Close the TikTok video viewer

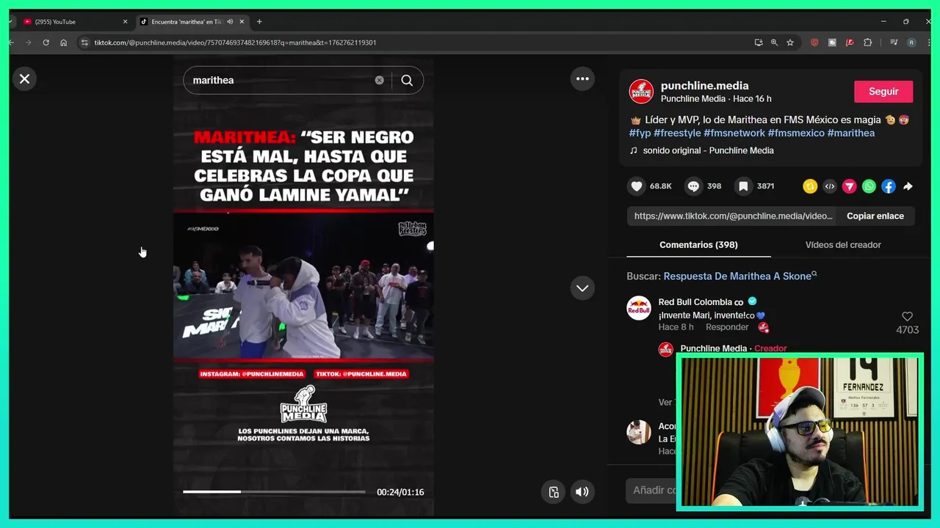coord(24,78)
